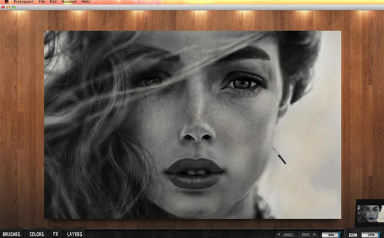Open the Psykopaint application menu
Screen dimensions: 384x238
(x=24, y=1)
